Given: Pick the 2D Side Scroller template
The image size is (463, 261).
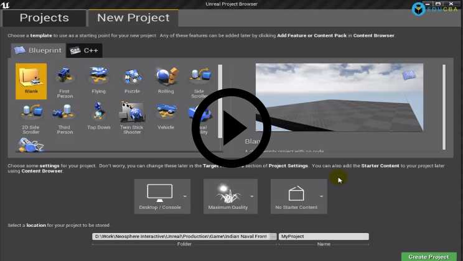Looking at the screenshot, I should tap(31, 117).
